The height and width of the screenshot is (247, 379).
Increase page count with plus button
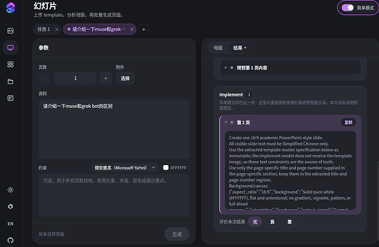(x=105, y=78)
